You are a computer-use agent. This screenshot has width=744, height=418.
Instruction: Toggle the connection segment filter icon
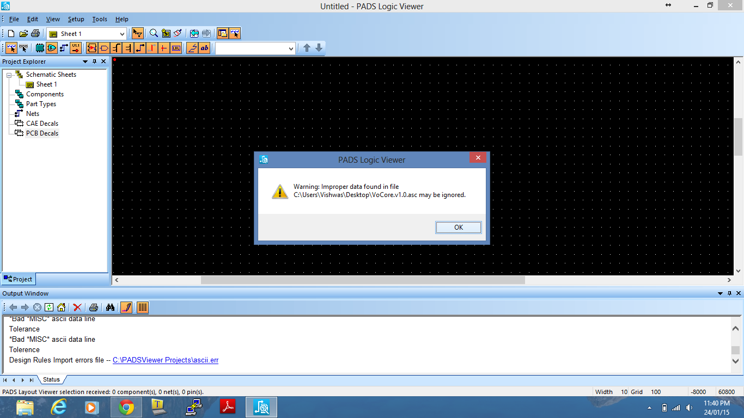(x=116, y=48)
